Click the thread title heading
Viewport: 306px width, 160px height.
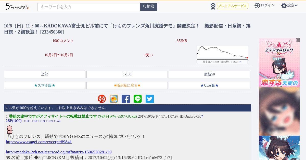pyautogui.click(x=127, y=29)
